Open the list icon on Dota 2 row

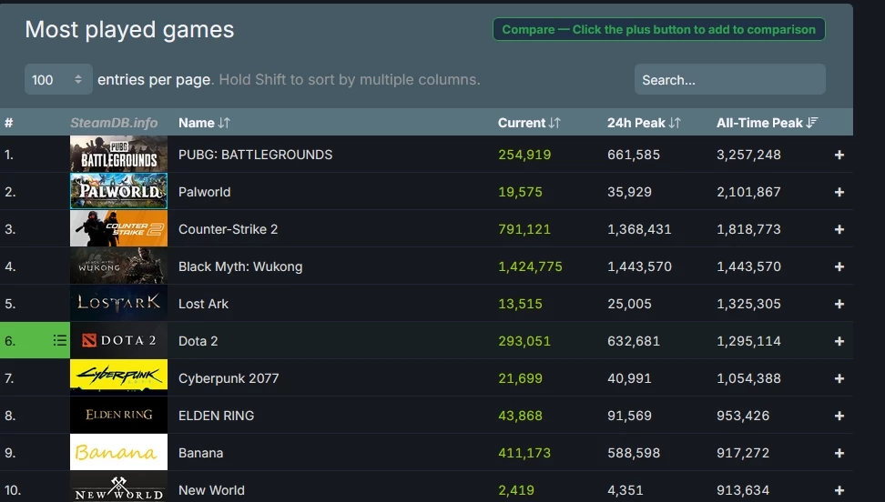(59, 340)
